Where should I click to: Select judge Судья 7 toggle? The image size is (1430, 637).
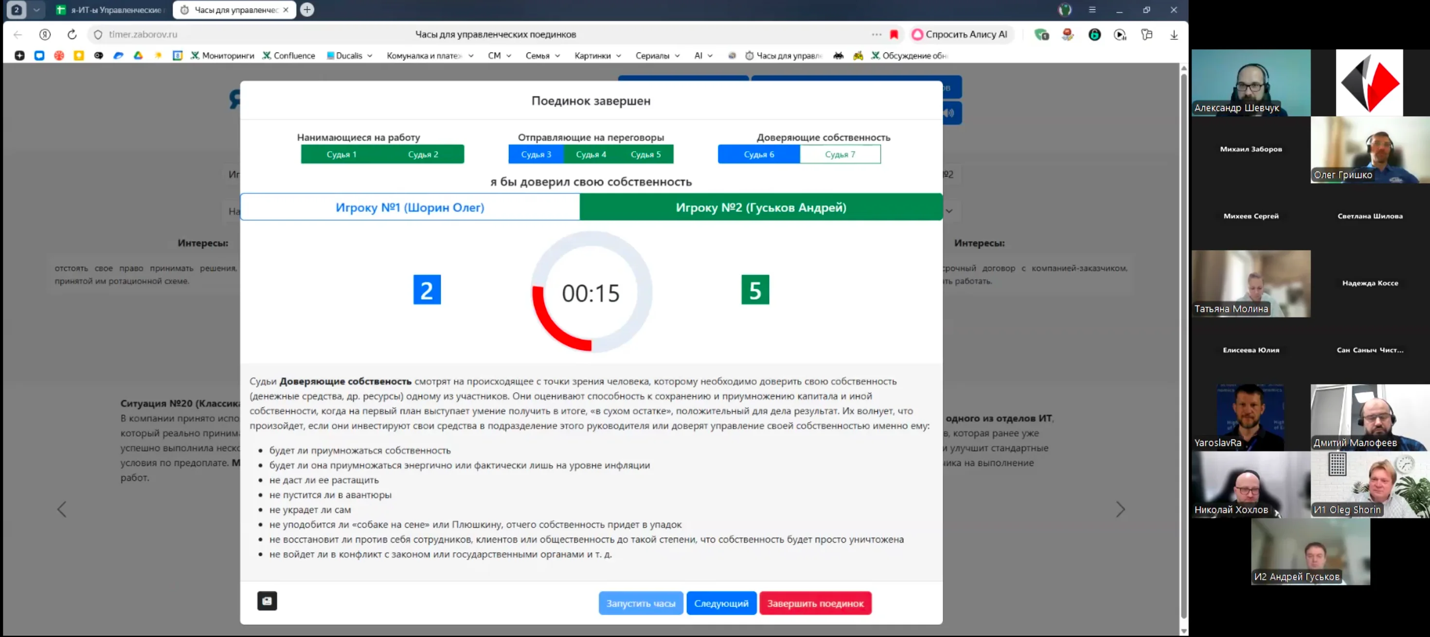coord(840,154)
